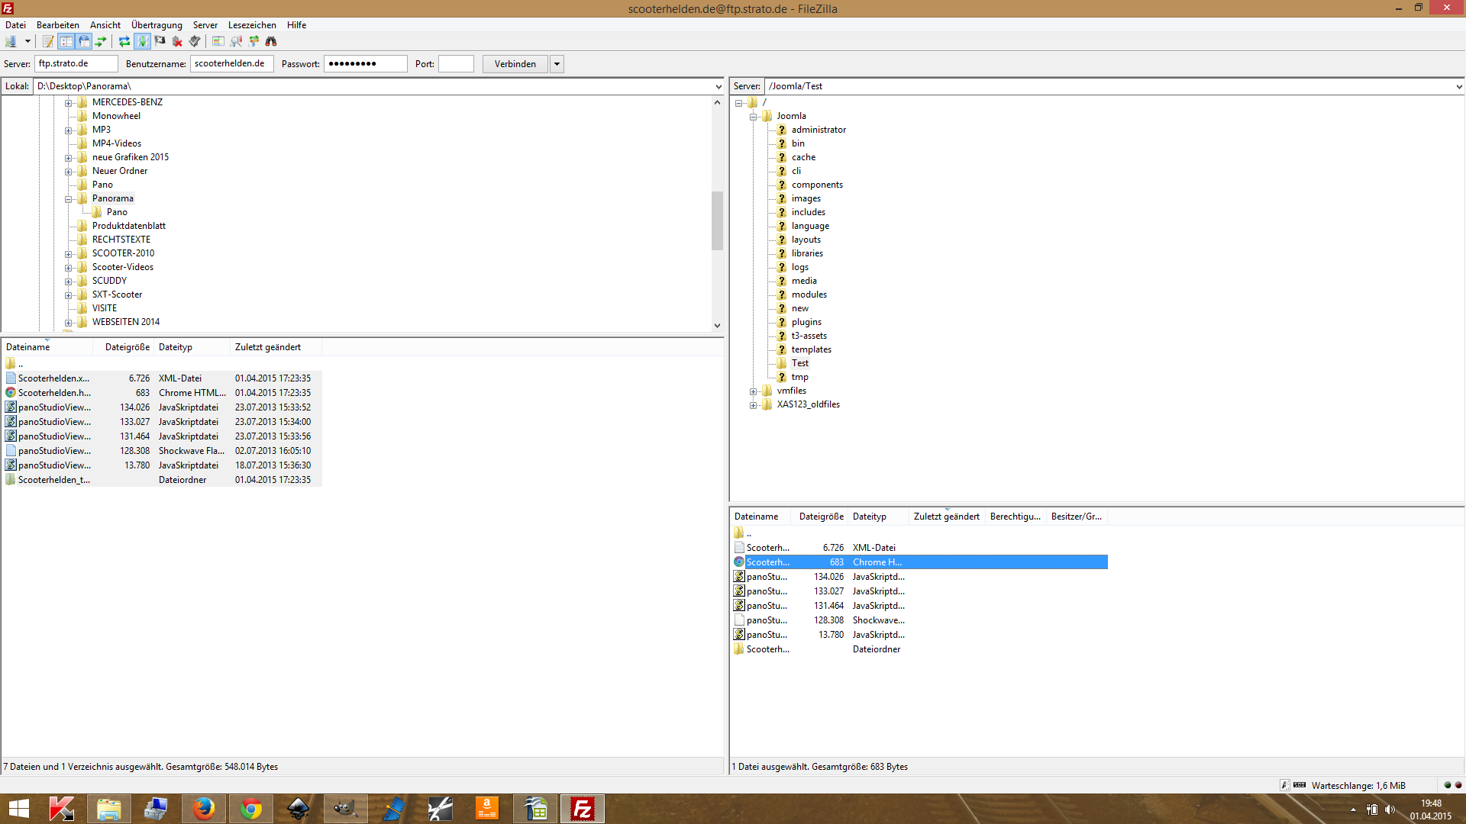Collapse the Panorama folder in local tree
This screenshot has width=1466, height=824.
point(69,199)
